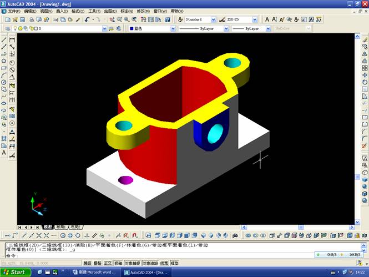Click the Windows Start button
The image size is (369, 277).
(x=14, y=272)
